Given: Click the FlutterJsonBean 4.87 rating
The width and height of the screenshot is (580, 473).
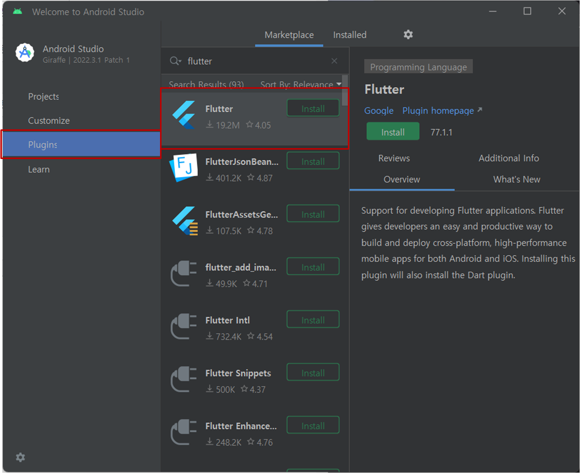Looking at the screenshot, I should [x=260, y=178].
